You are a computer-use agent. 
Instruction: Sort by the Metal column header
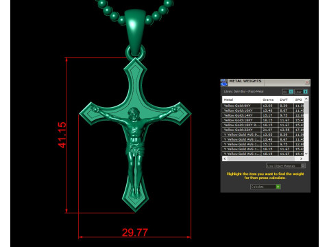(x=241, y=99)
